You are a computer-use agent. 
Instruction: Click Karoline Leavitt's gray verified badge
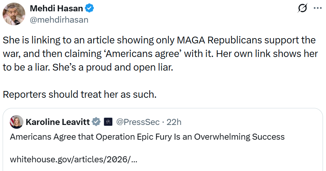[x=96, y=122]
